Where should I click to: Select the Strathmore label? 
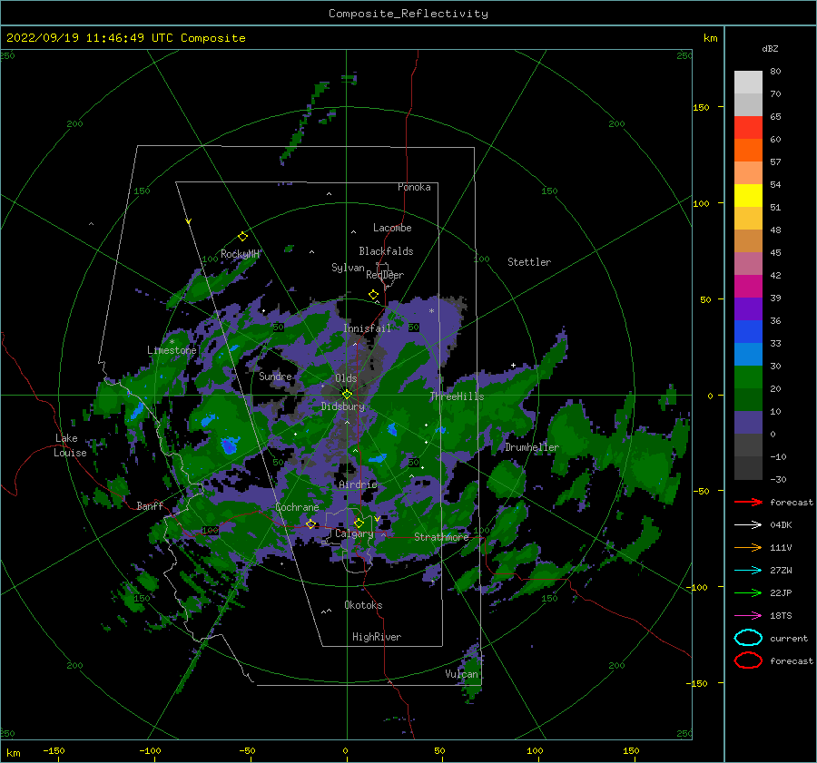pyautogui.click(x=441, y=537)
